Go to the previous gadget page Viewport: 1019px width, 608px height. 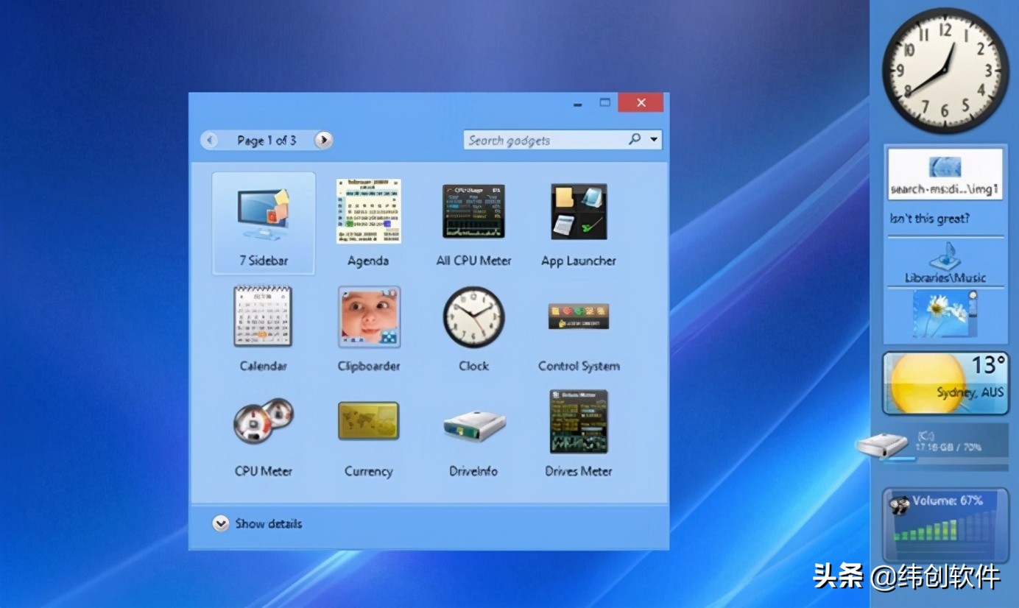pos(210,140)
